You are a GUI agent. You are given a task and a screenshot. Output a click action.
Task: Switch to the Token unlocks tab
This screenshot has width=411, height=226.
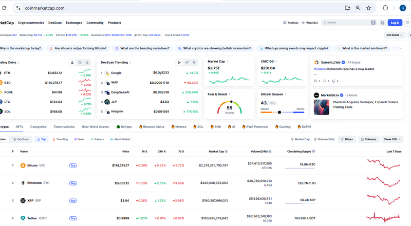64,127
